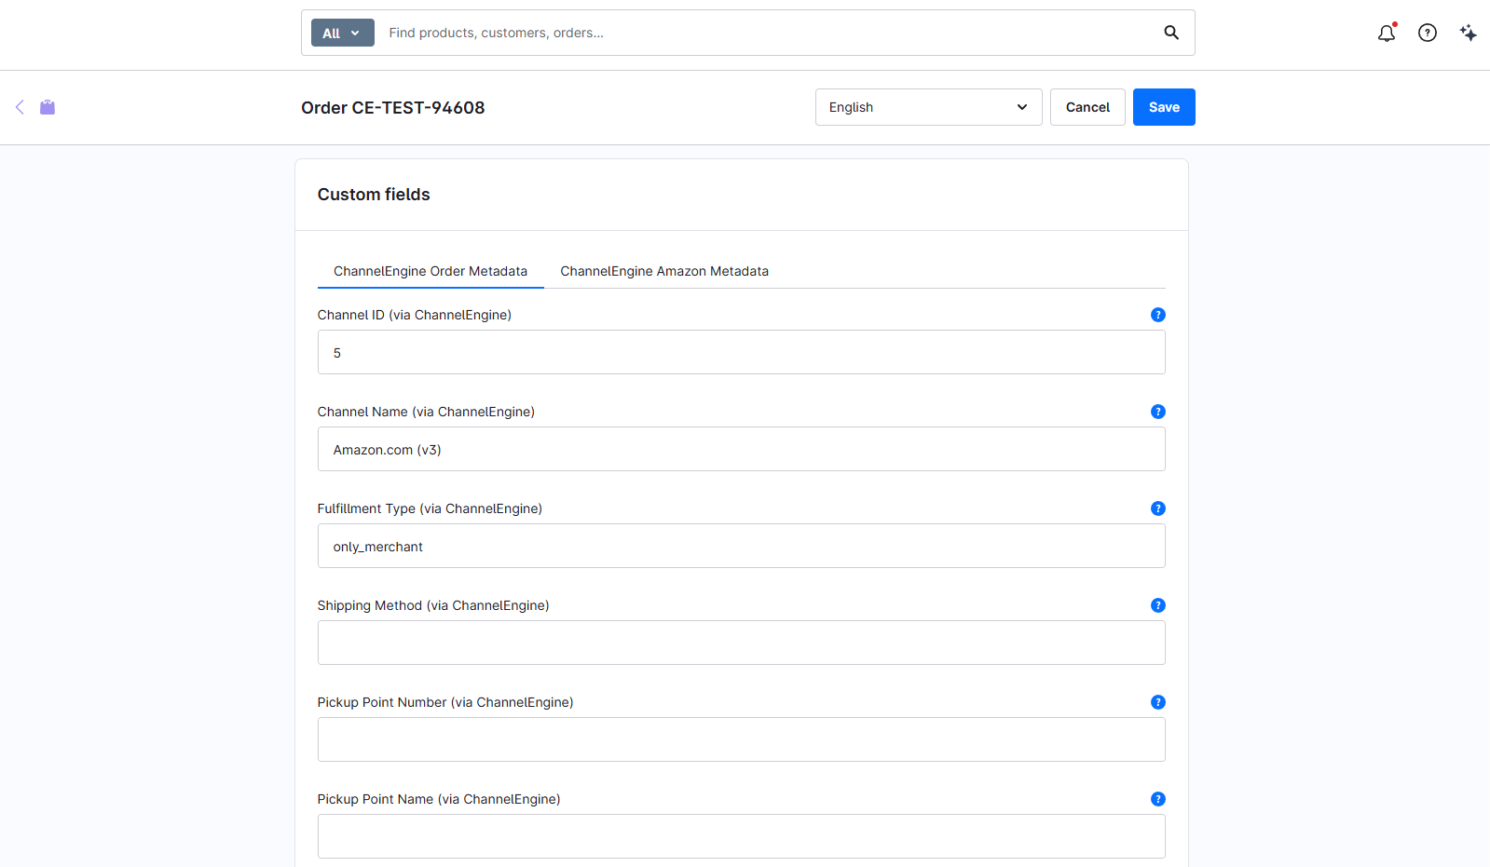Show help for Pickup Point Number field

click(1158, 702)
